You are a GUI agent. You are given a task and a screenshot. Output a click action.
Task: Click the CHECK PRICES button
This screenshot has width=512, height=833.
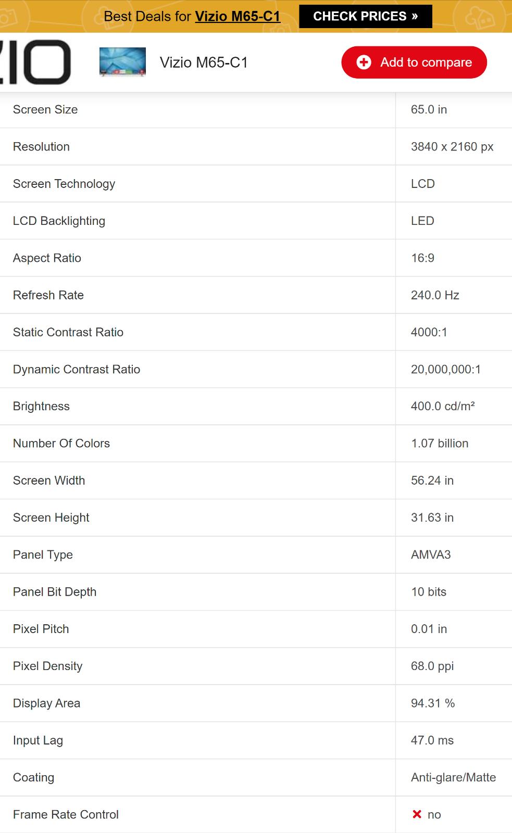(366, 16)
